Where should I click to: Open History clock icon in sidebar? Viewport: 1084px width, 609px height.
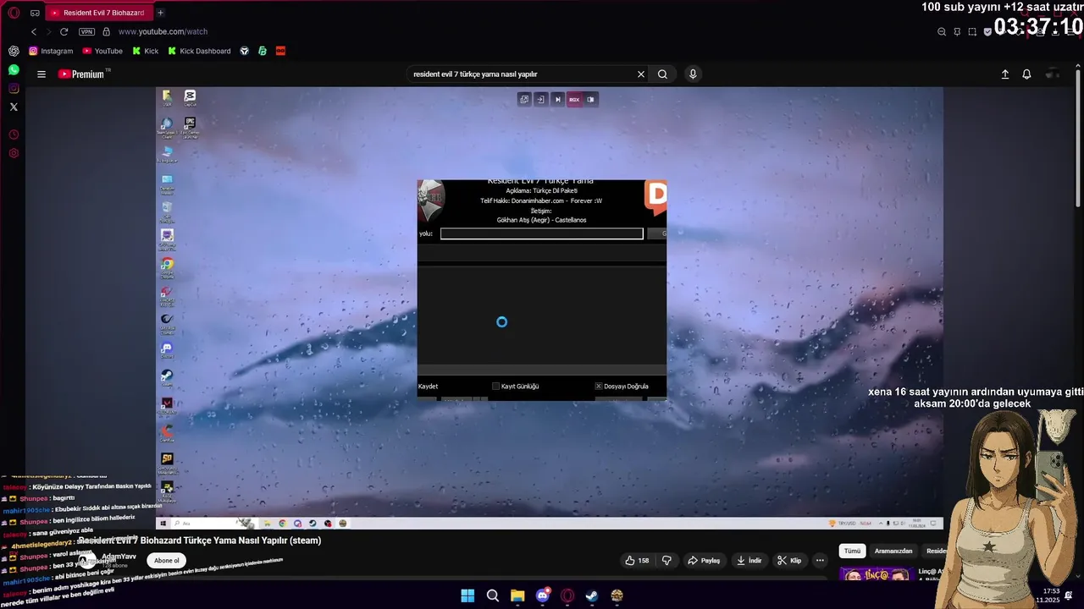14,134
